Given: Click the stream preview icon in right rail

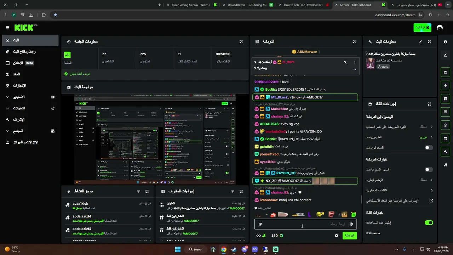Looking at the screenshot, I should 445,72.
